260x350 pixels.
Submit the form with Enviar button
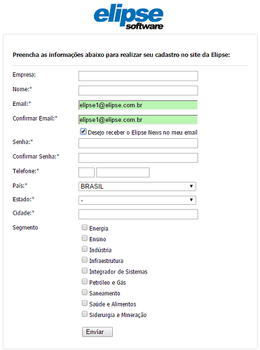point(97,332)
